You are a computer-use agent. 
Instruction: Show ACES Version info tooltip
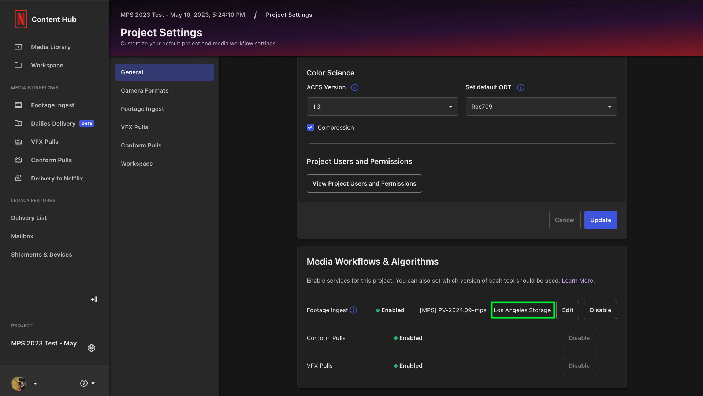[x=355, y=87]
